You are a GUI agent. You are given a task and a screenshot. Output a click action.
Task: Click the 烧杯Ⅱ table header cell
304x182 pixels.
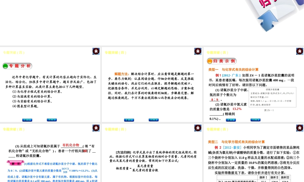pos(274,177)
